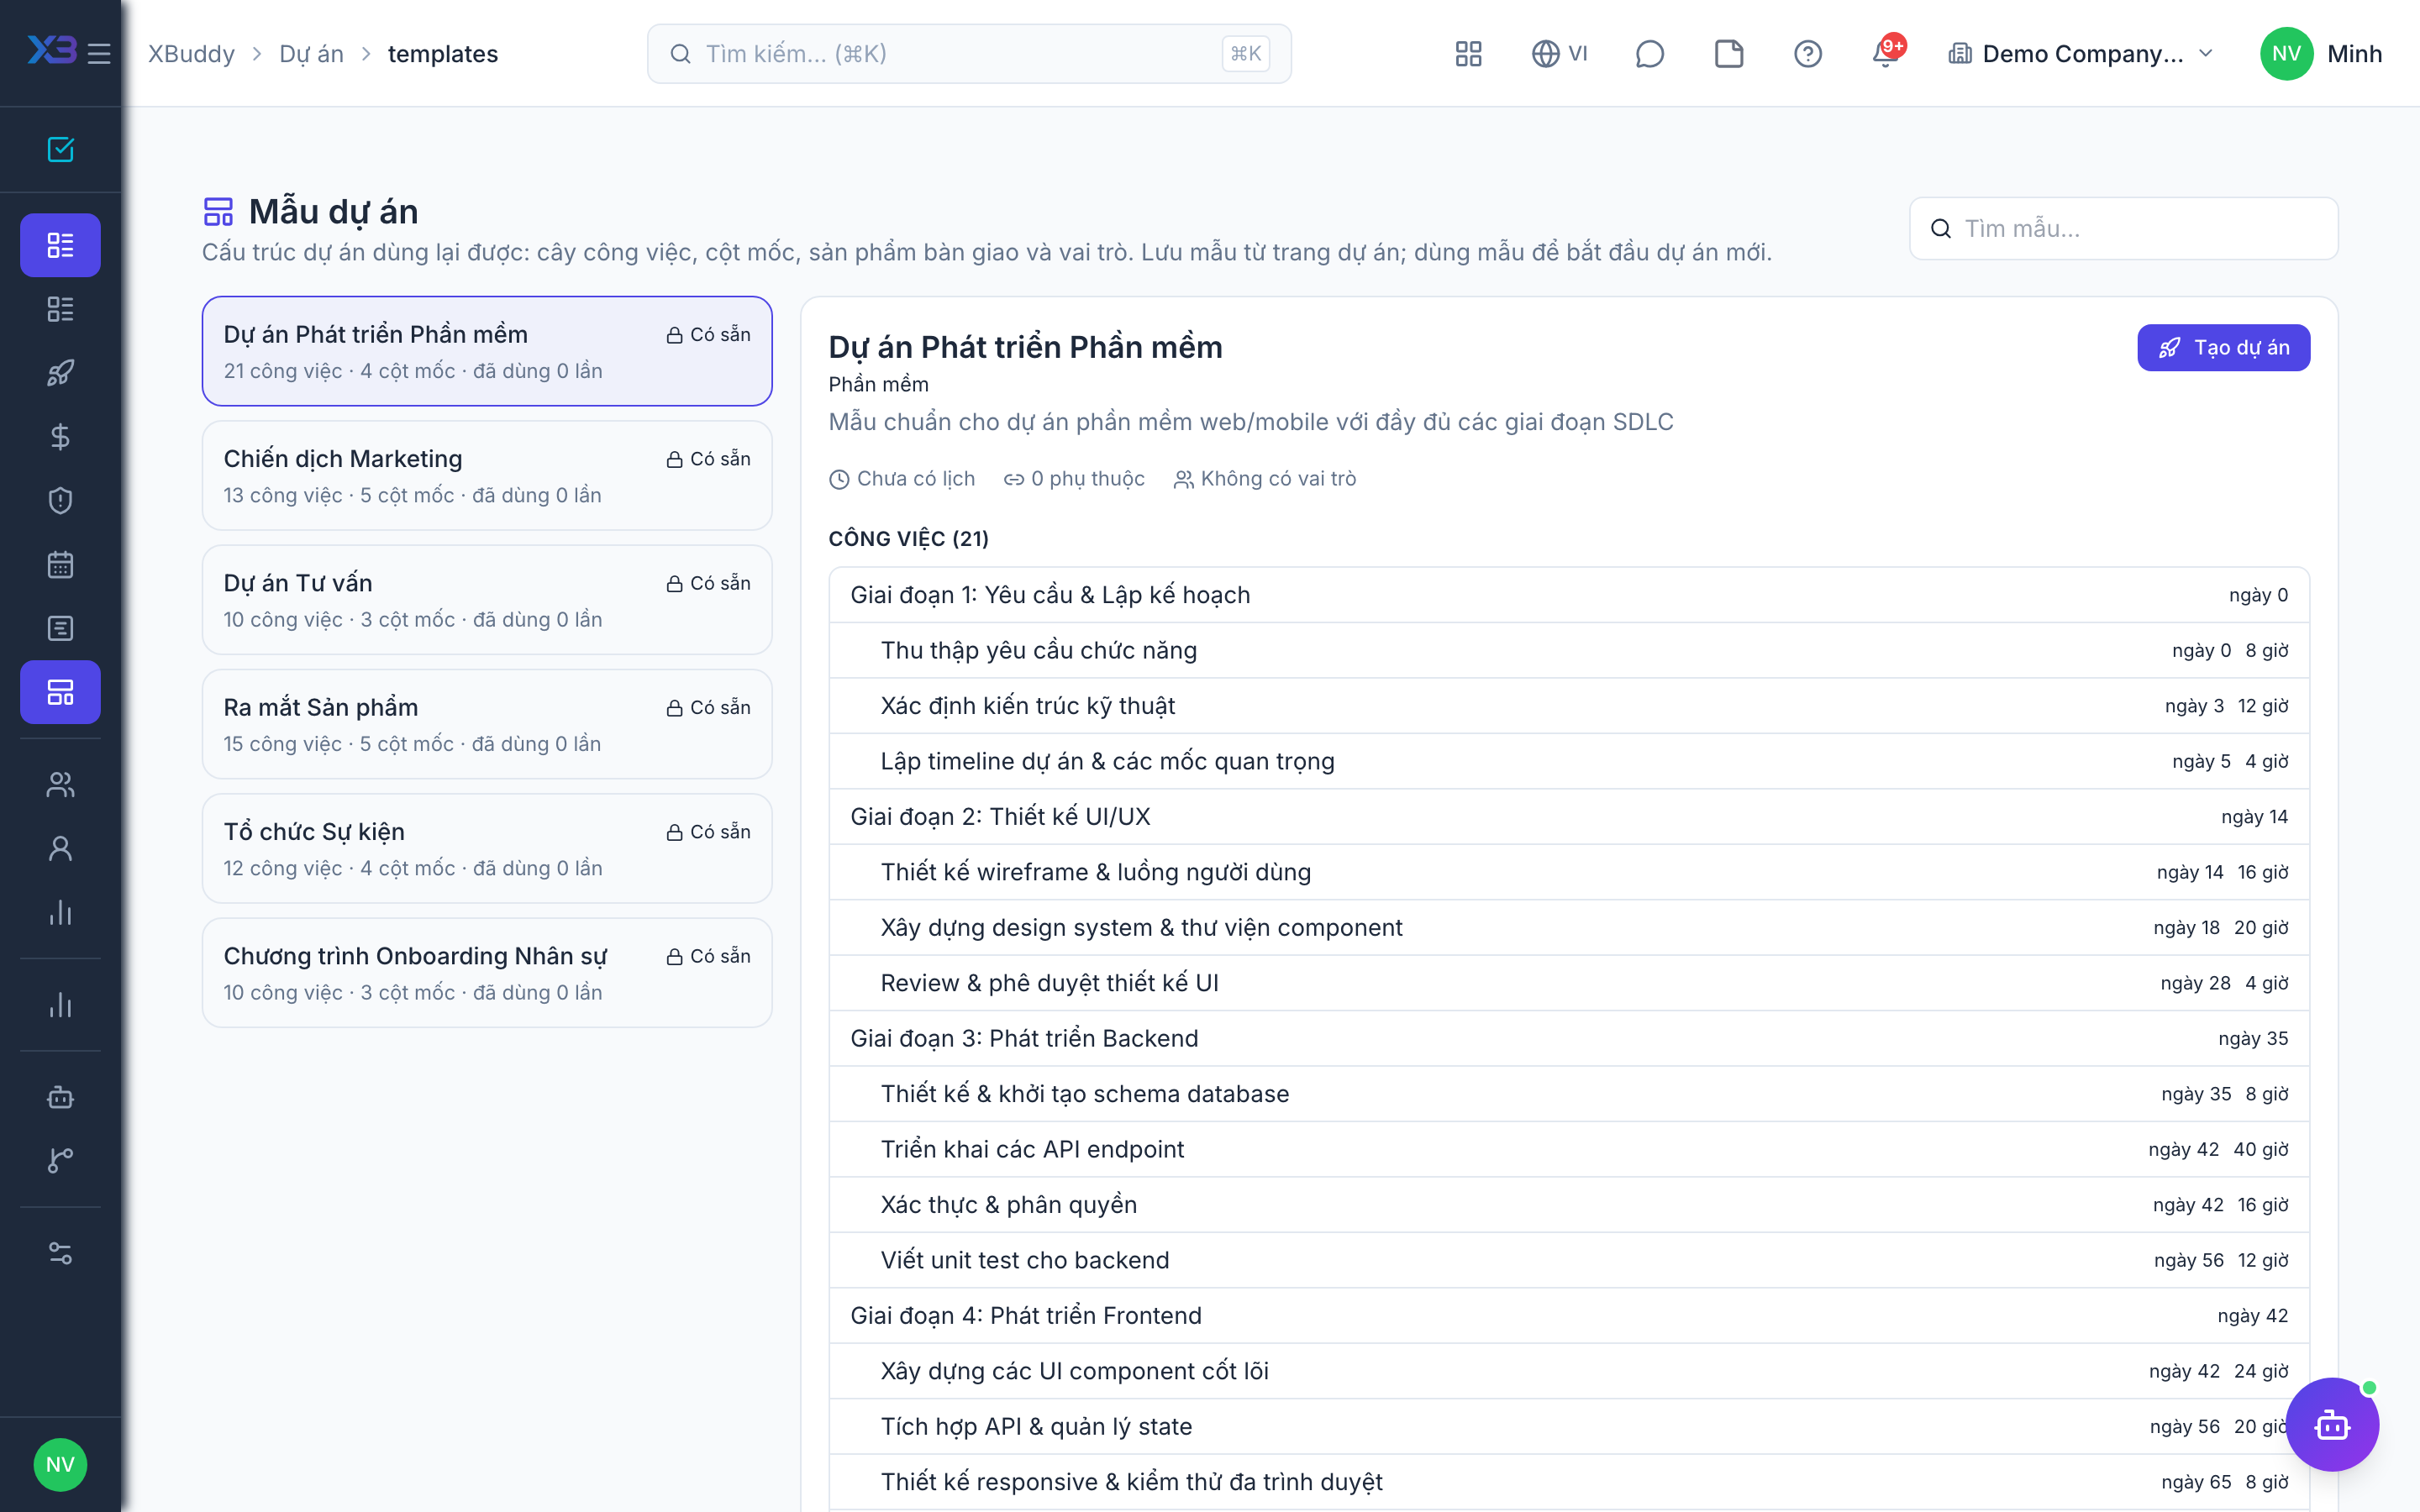
Task: Click Xây dựng design system task
Action: [x=1569, y=927]
